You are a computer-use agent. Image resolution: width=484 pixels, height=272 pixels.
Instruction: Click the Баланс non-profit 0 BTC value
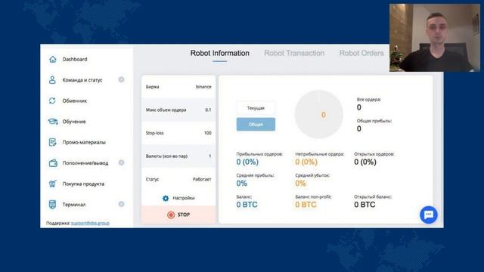pos(306,205)
